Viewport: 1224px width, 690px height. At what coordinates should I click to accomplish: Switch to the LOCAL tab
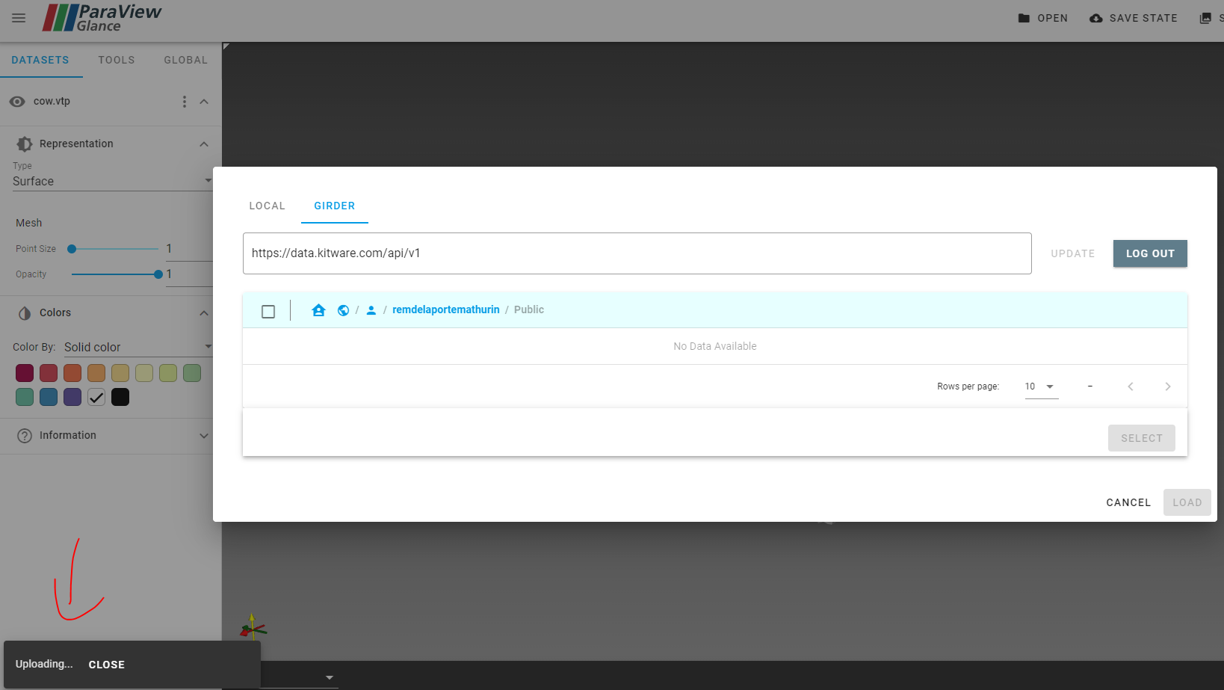tap(267, 206)
